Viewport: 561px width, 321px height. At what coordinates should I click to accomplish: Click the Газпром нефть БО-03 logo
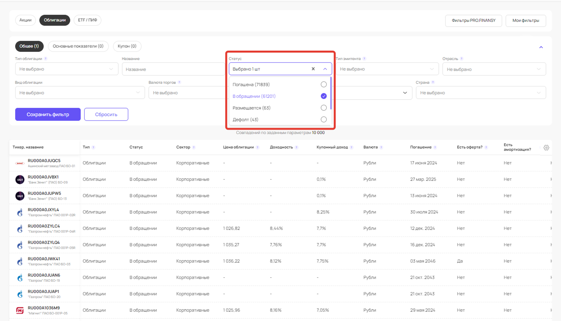pos(20,261)
